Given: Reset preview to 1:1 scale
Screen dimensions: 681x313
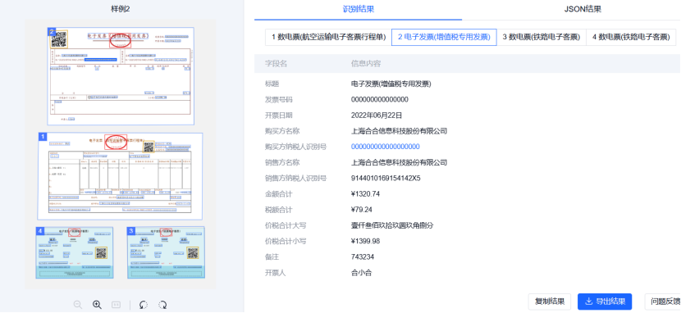Looking at the screenshot, I should click(116, 305).
